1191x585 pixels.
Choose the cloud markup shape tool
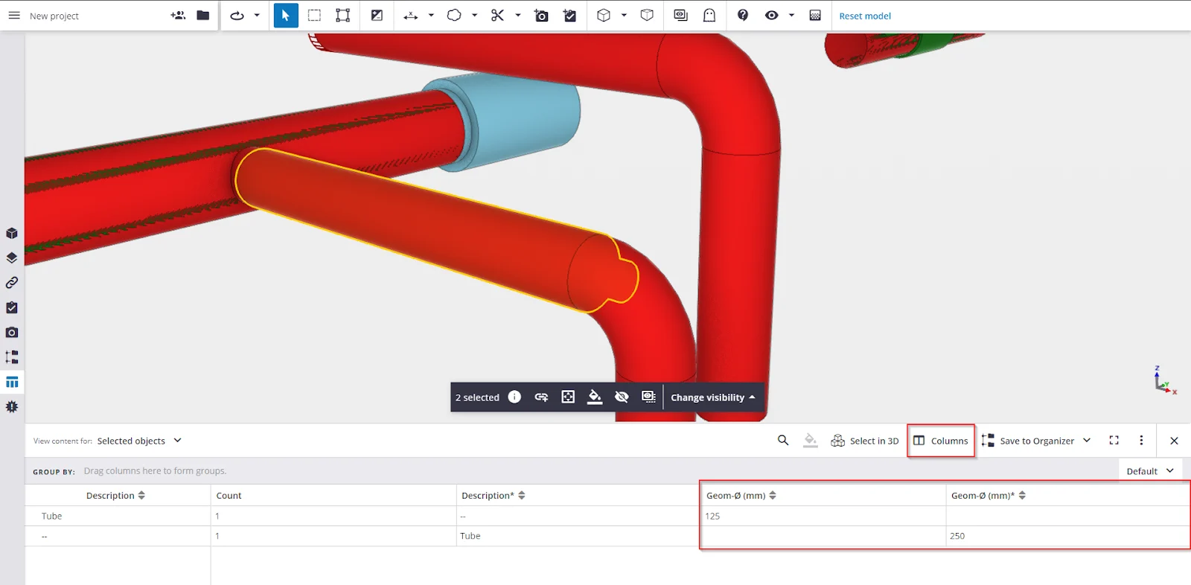(x=454, y=16)
